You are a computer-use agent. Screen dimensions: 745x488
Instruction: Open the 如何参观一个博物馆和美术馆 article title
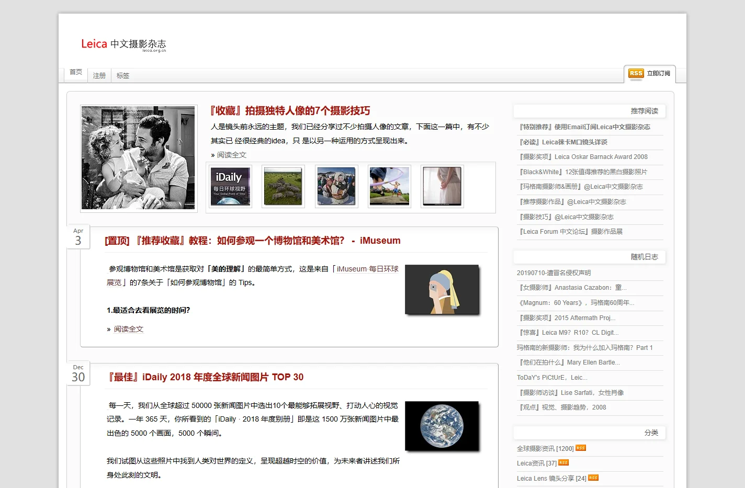(252, 241)
